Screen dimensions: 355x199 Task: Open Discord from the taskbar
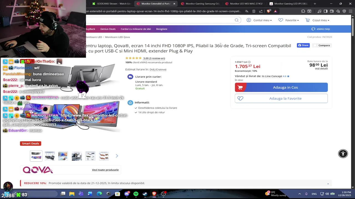click(127, 194)
